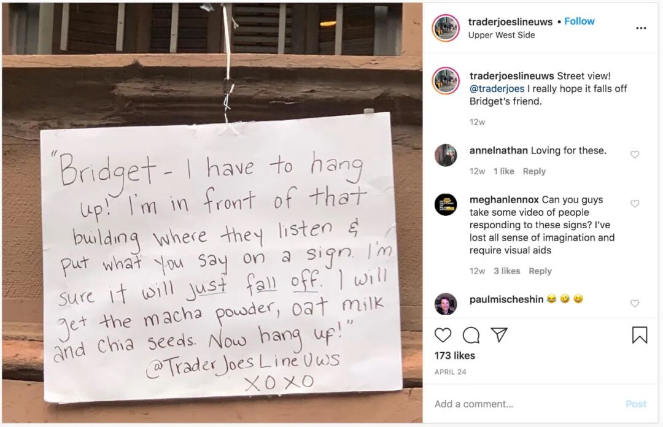
Task: Reply to annelnathan's comment
Action: click(534, 171)
